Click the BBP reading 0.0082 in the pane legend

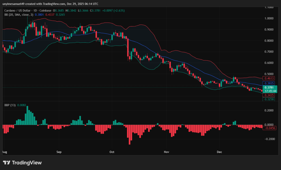tap(22, 105)
